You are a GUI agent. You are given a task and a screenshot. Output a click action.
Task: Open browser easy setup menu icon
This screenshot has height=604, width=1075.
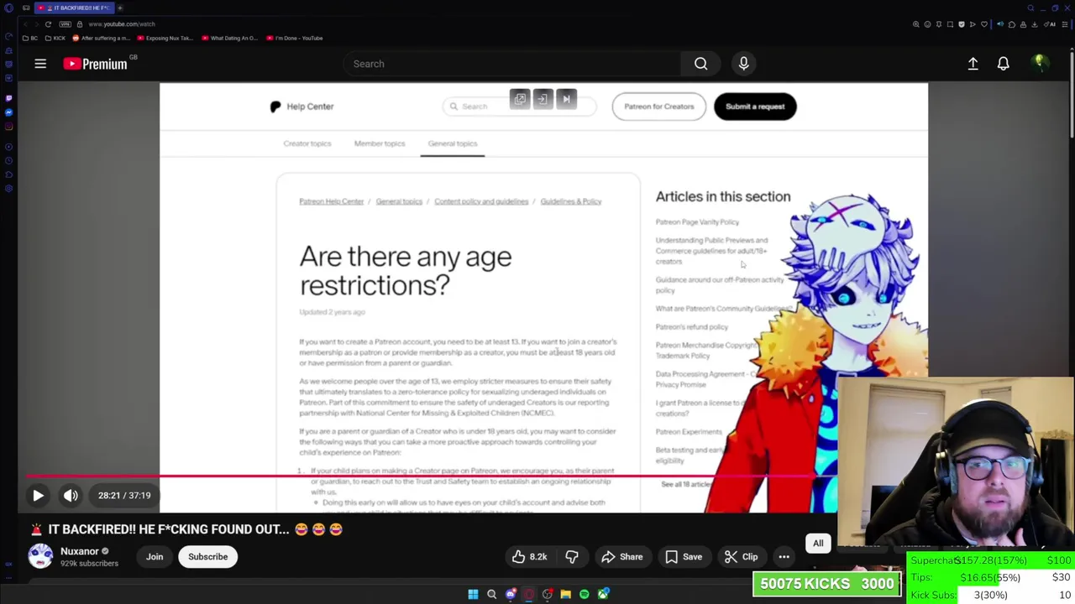point(1065,24)
